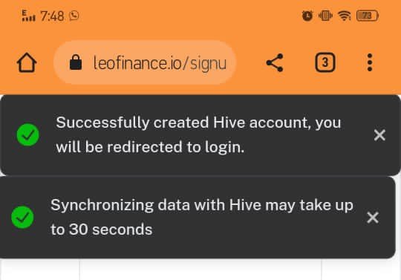
Task: Tap the alarm clock status icon
Action: tap(307, 16)
